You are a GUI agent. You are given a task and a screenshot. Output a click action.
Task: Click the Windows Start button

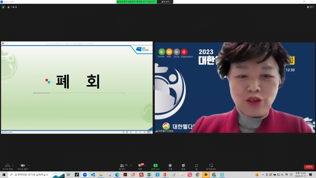pyautogui.click(x=4, y=174)
